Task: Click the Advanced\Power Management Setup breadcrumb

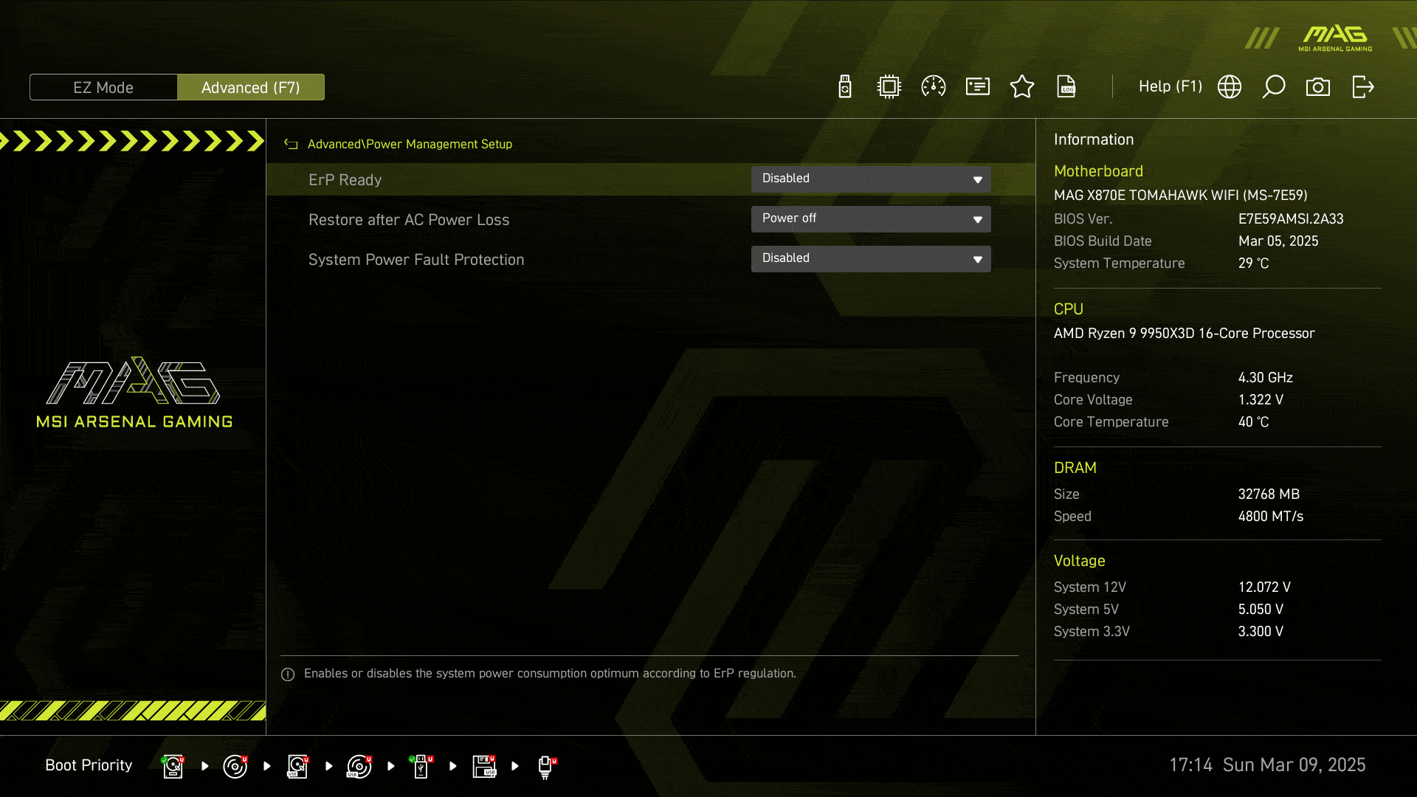Action: pyautogui.click(x=410, y=145)
